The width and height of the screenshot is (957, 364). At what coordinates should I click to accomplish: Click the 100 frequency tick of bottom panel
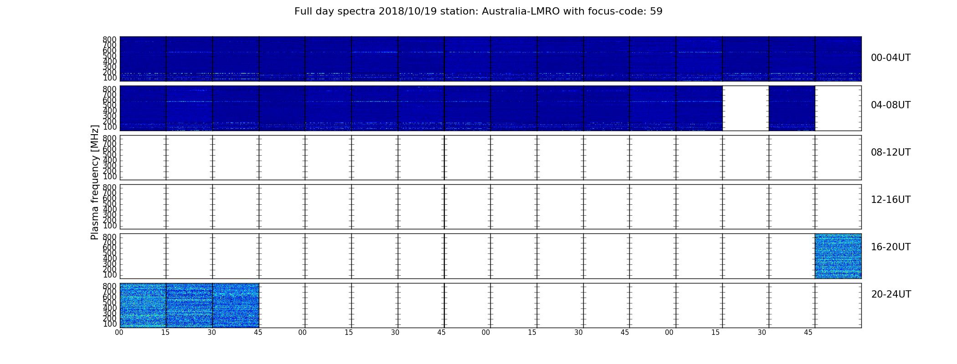[109, 324]
